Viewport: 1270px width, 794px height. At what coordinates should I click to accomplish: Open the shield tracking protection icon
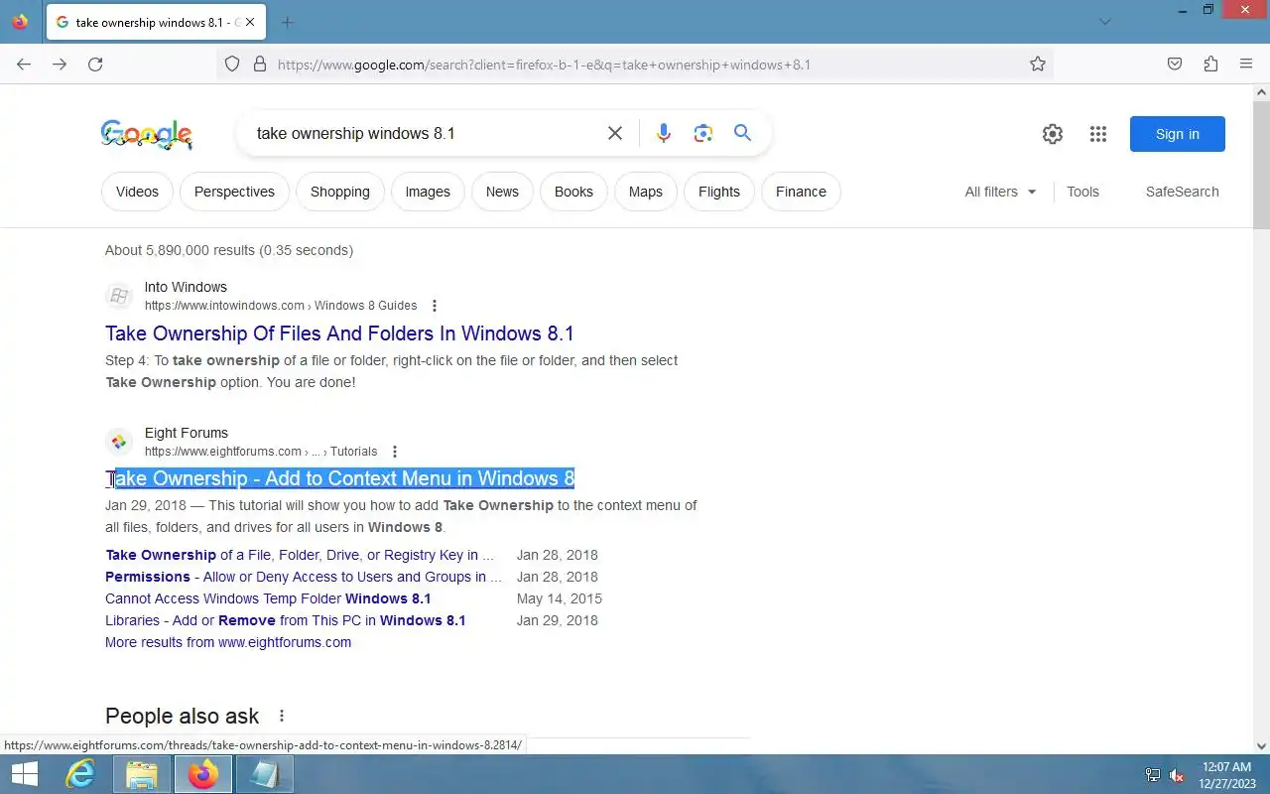pos(232,65)
